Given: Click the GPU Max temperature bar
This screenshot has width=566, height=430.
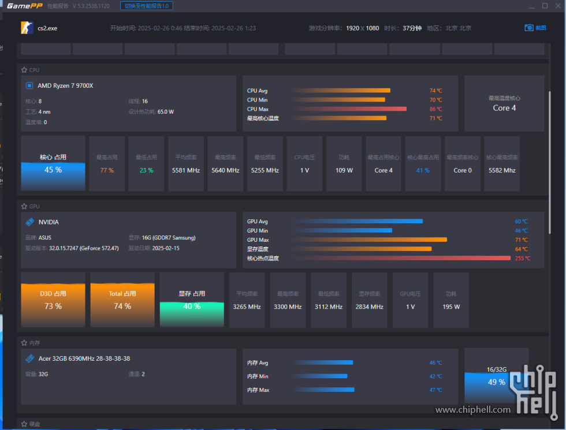Looking at the screenshot, I should pos(370,240).
